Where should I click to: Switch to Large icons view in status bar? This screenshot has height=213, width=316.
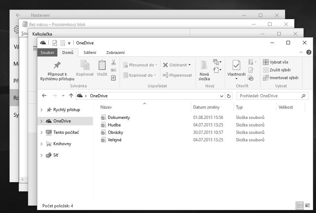click(x=307, y=206)
